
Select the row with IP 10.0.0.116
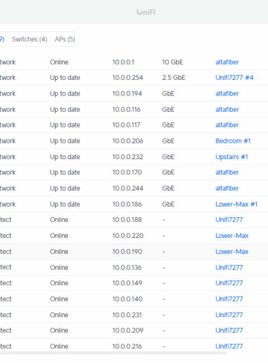click(134, 109)
